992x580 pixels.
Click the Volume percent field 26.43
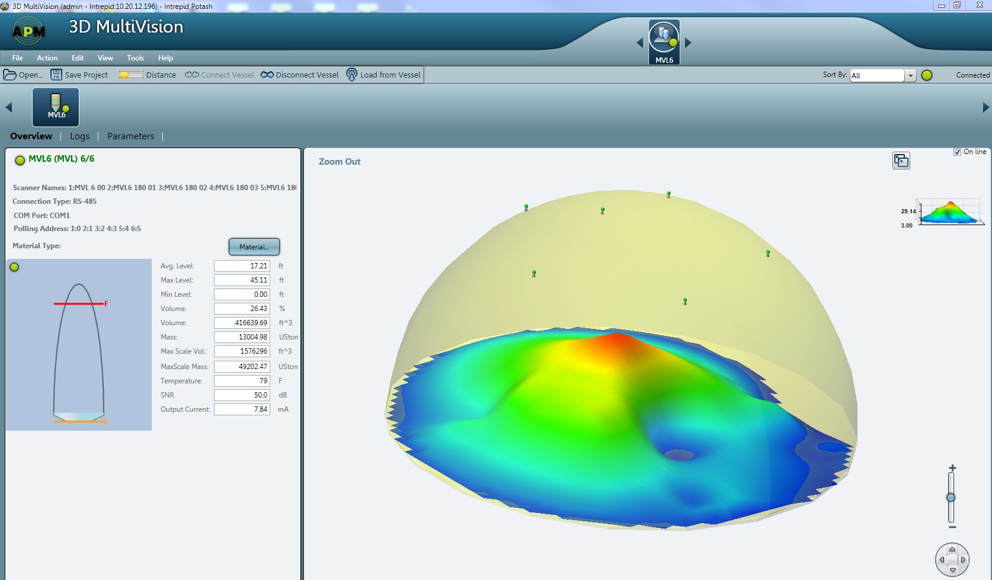tap(242, 309)
